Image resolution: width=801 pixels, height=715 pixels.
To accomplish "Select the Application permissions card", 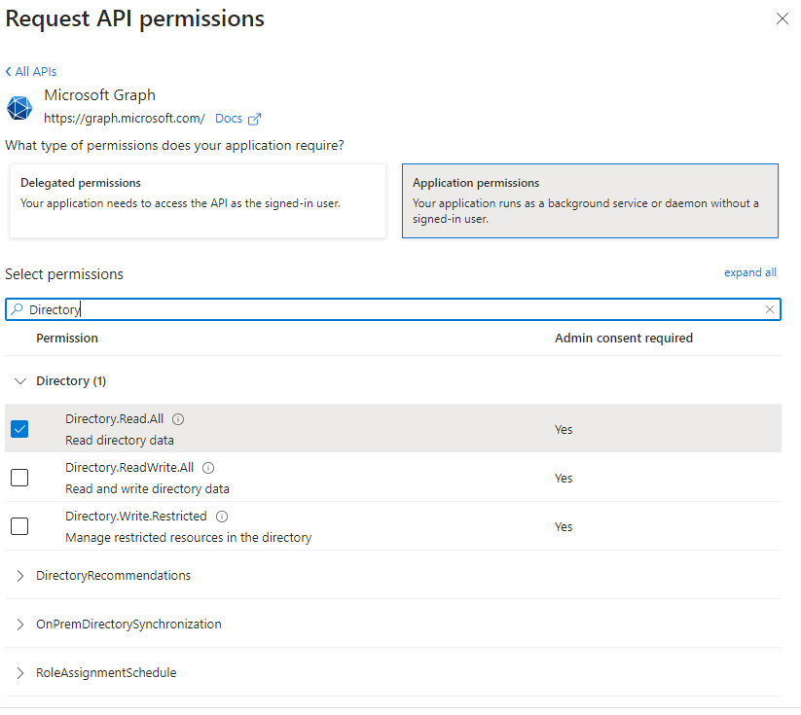I will (590, 200).
